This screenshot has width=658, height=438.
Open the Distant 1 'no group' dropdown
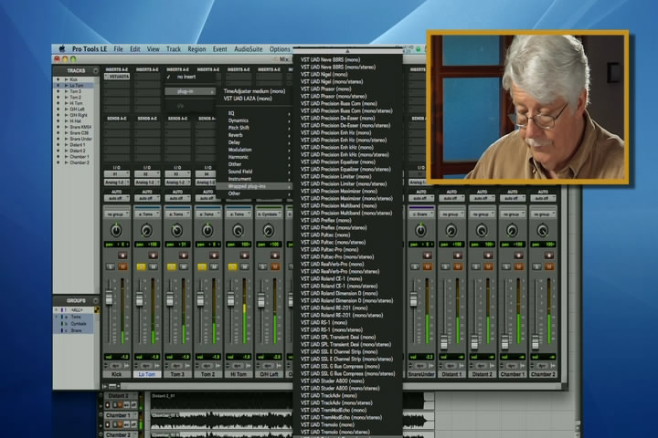(451, 214)
